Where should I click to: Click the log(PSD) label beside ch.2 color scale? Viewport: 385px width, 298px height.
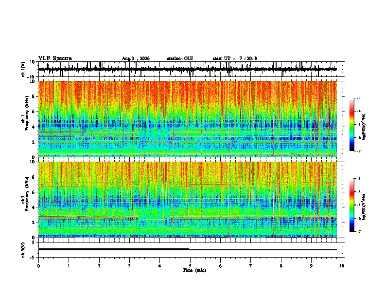(x=364, y=207)
